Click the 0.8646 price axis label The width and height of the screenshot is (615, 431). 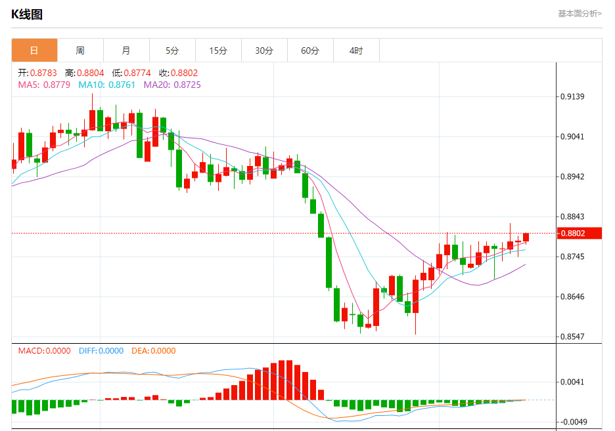click(572, 297)
